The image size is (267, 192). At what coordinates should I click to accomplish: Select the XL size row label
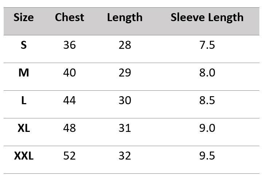coord(24,128)
